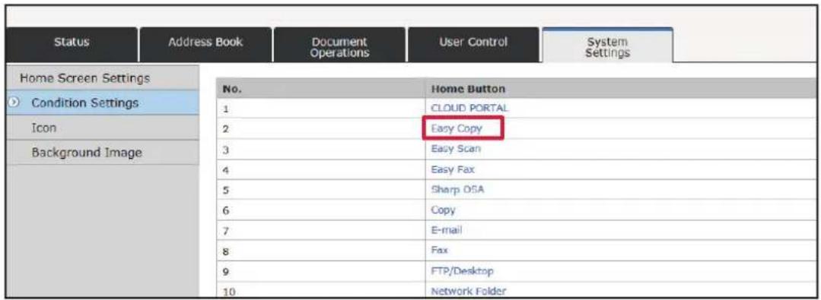Click row number 1 cell

[321, 109]
